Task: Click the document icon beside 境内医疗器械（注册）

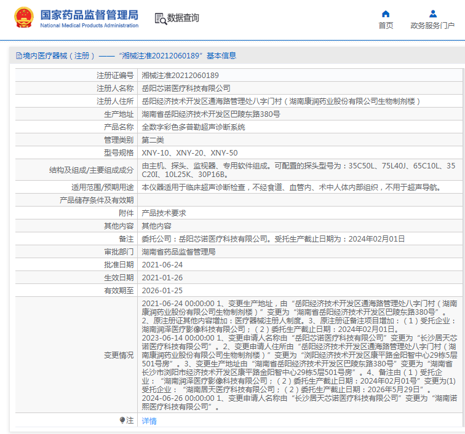Action: [18, 56]
